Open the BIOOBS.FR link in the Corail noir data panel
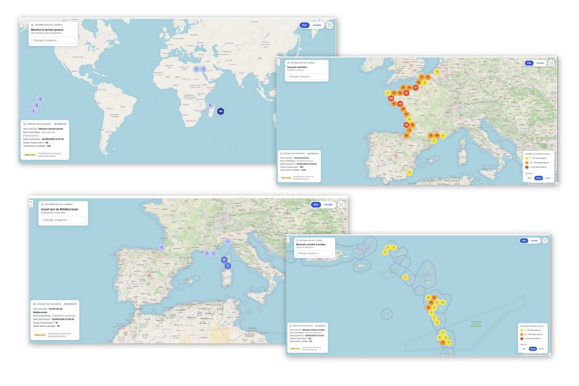The width and height of the screenshot is (579, 386). 70,304
